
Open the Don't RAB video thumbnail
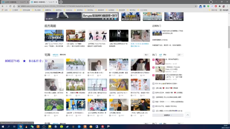point(140,105)
